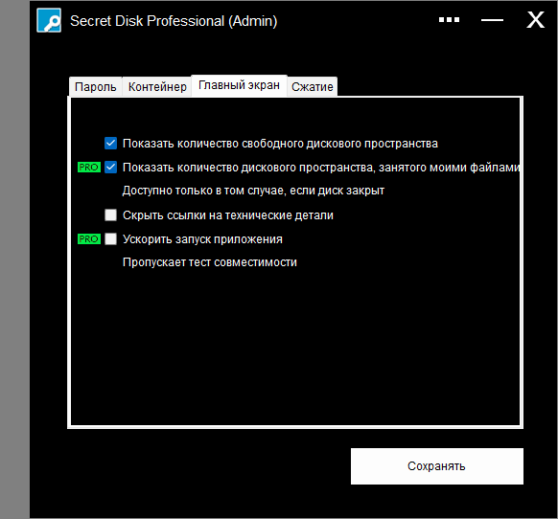Minimize the Secret Disk window
Viewport: 558px width, 519px height.
tap(492, 20)
